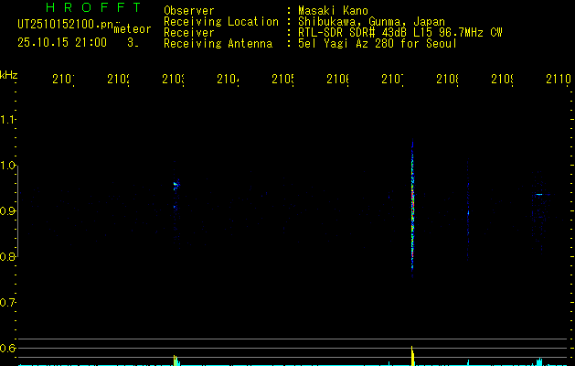575x366 pixels.
Task: Select '5el Yagi Az 280 for Seoul'
Action: pyautogui.click(x=378, y=44)
